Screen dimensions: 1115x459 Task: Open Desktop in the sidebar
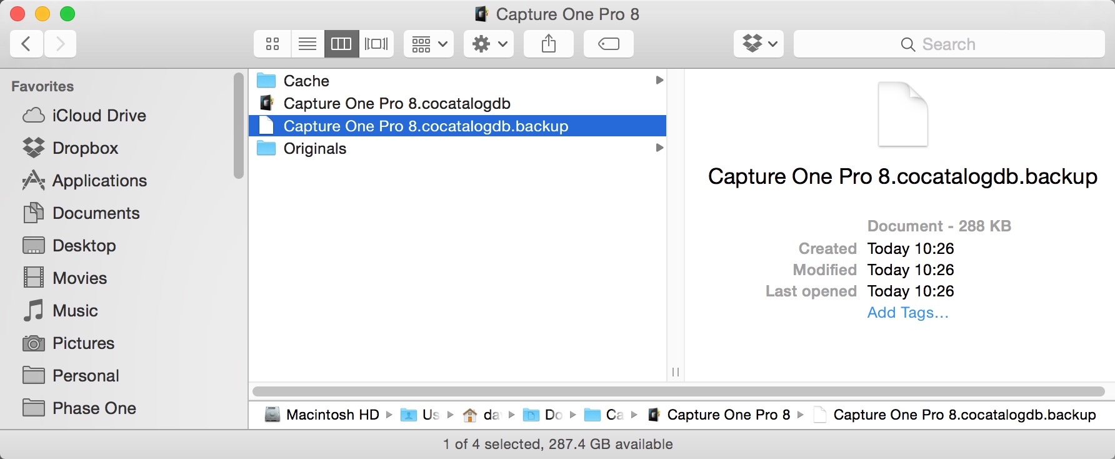coord(69,246)
